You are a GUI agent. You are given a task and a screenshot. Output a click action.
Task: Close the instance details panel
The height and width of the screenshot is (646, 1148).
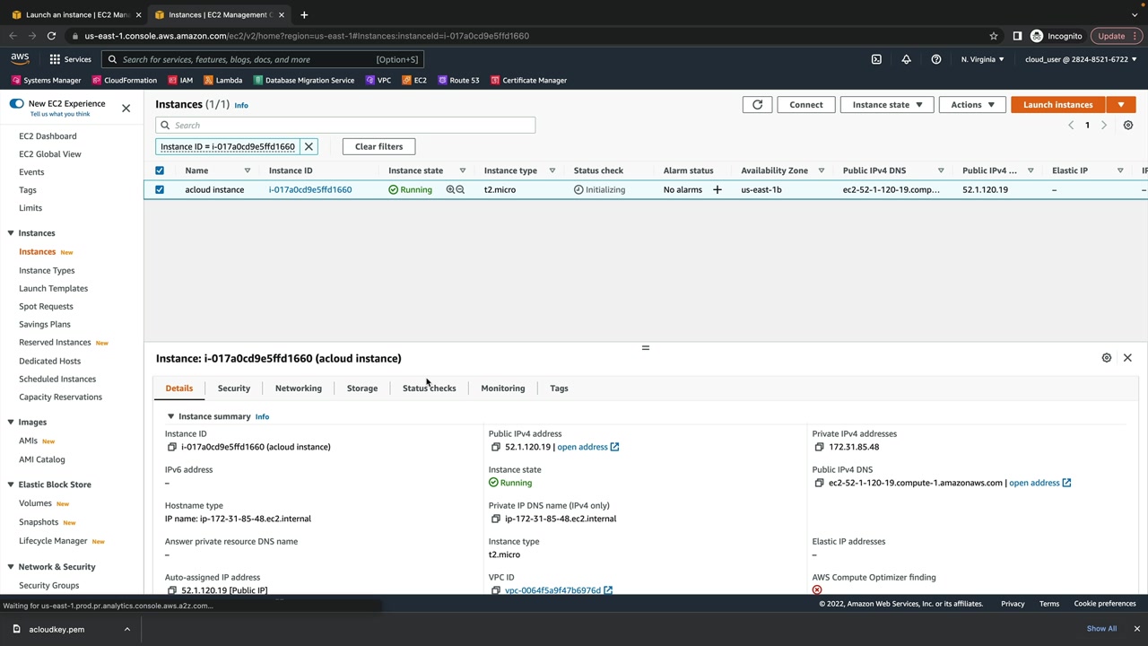[x=1127, y=358]
